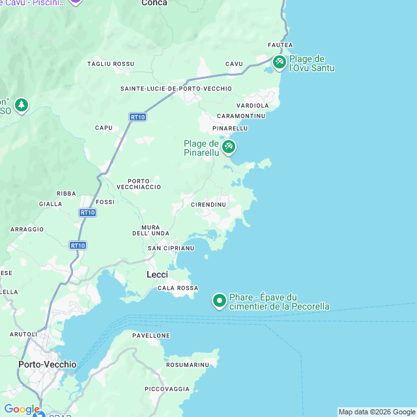417x417 pixels.
Task: Click the Mura Dell'Unda label
Action: point(151,230)
